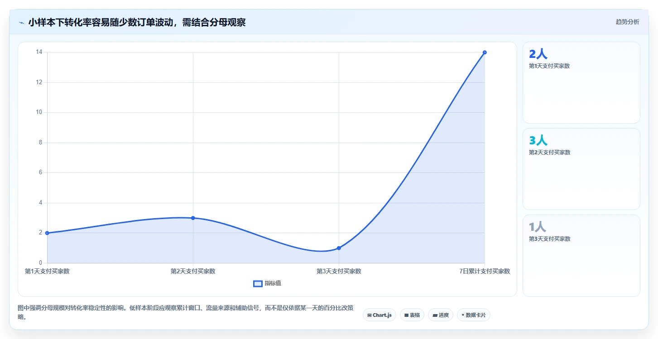This screenshot has height=339, width=658.
Task: Click x-axis label 7日累计支付买家数
Action: pyautogui.click(x=485, y=271)
